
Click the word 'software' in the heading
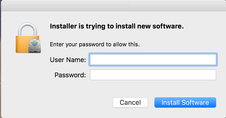coord(168,26)
